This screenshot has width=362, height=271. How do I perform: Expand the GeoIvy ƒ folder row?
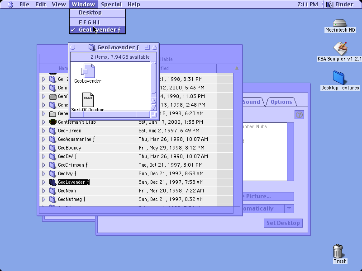point(44,173)
